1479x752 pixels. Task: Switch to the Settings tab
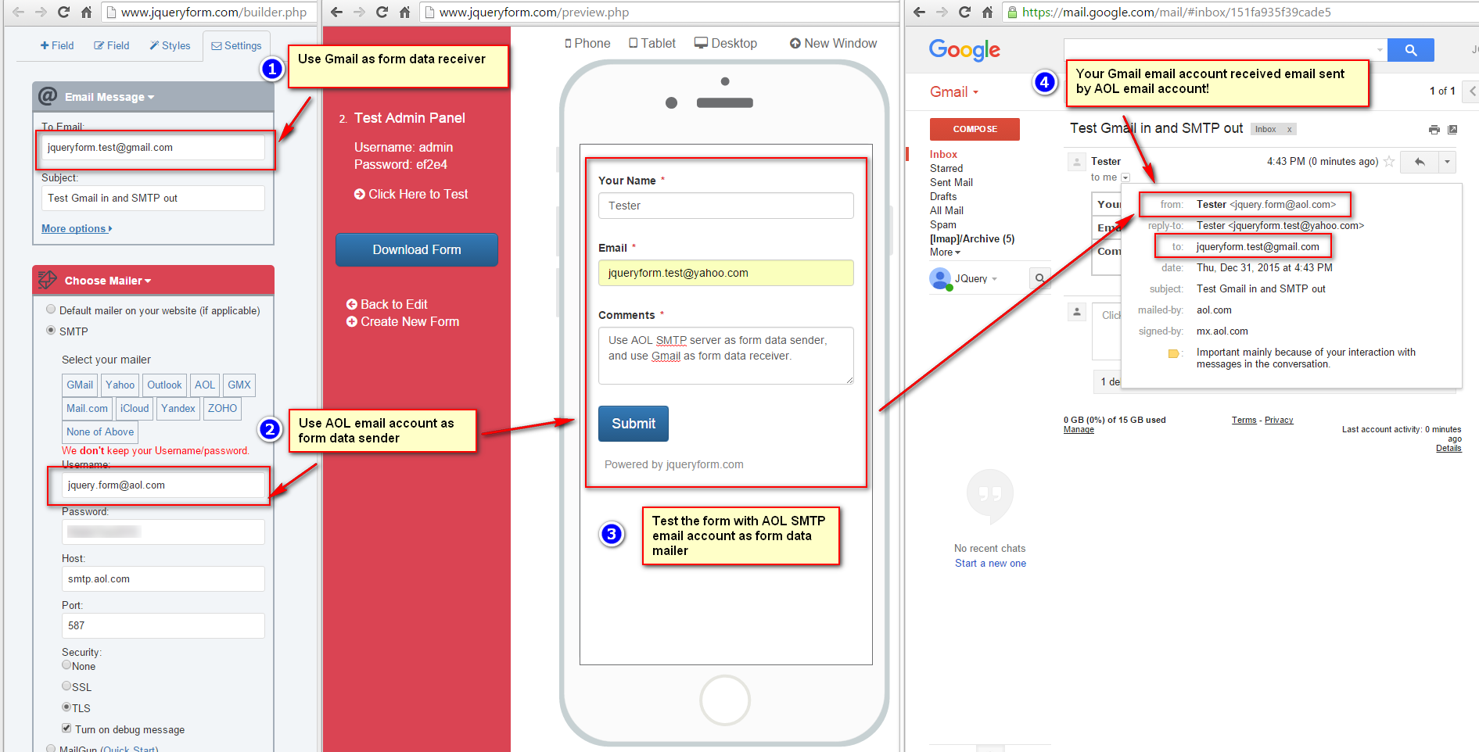click(236, 46)
